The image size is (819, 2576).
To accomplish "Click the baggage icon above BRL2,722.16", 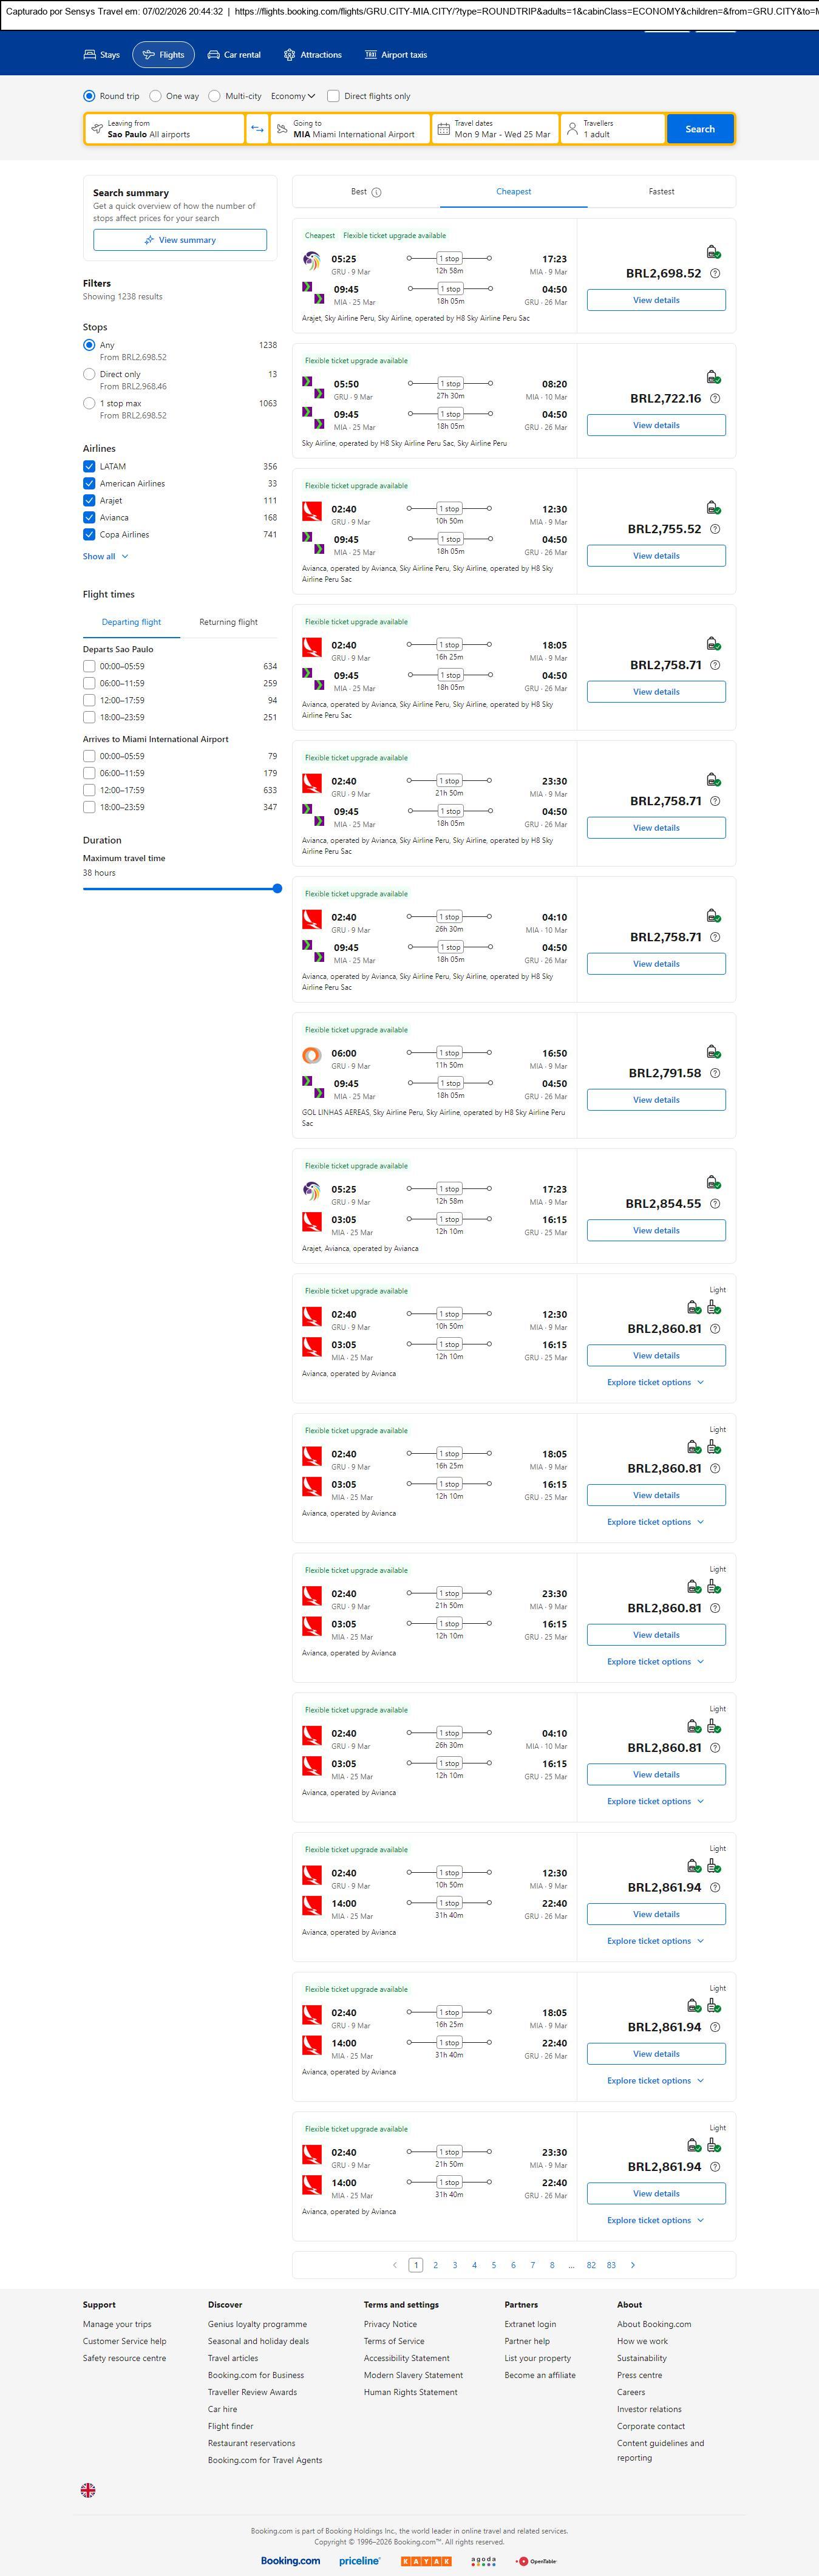I will (x=713, y=378).
